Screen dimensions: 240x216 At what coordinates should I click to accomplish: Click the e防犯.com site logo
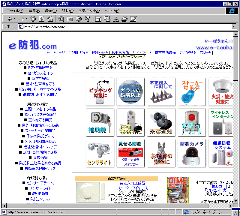coord(33,45)
